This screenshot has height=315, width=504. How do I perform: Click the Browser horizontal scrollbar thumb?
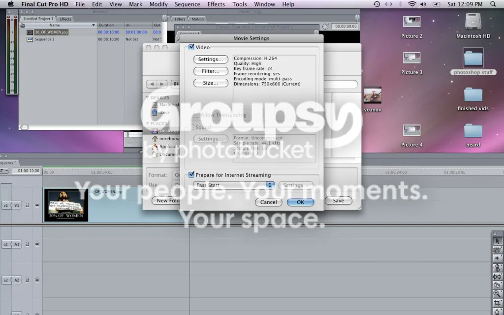coord(25,127)
